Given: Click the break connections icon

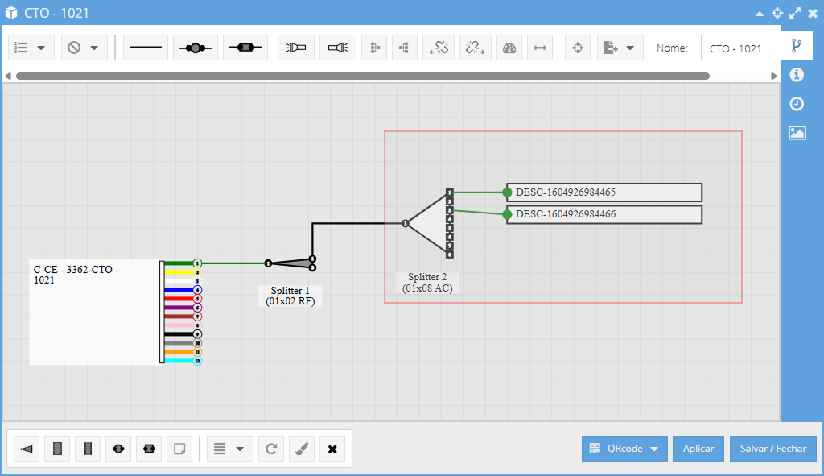Looking at the screenshot, I should tap(439, 48).
